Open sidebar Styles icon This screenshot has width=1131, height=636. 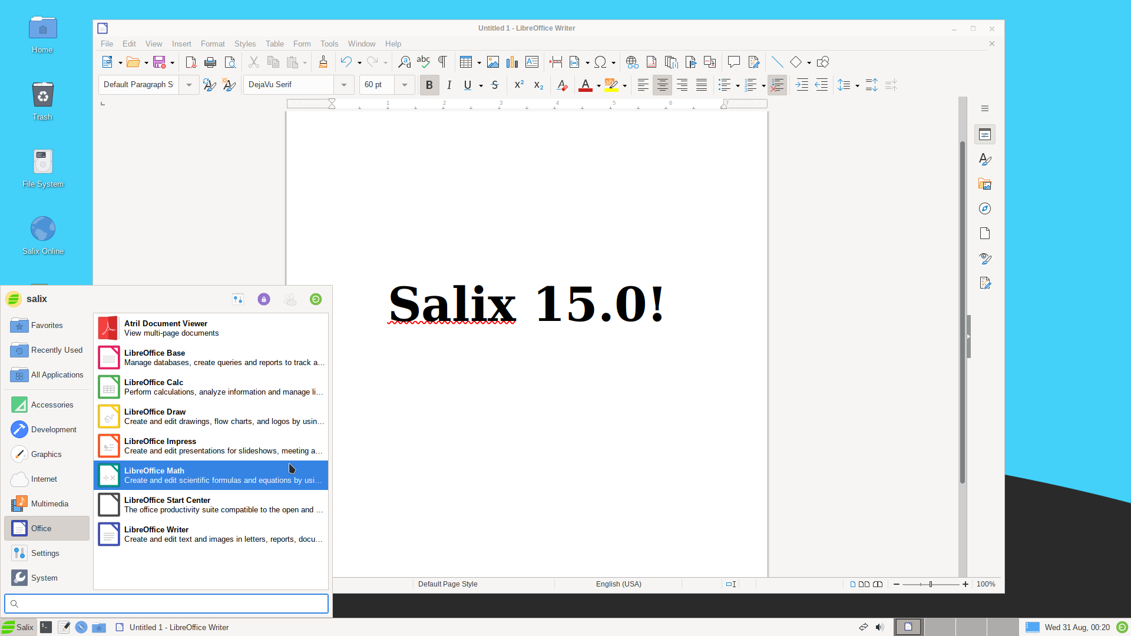coord(985,160)
